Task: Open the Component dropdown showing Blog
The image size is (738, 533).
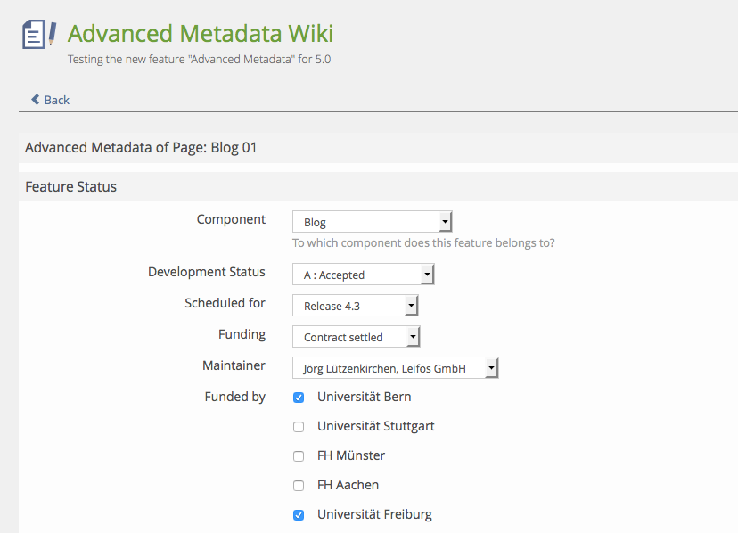Action: [x=373, y=222]
